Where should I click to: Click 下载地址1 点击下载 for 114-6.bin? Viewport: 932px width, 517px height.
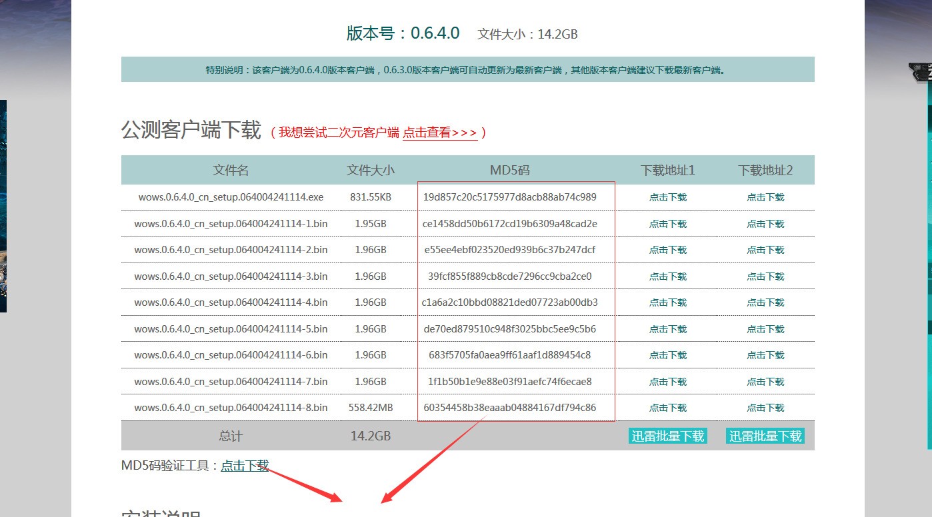click(668, 355)
